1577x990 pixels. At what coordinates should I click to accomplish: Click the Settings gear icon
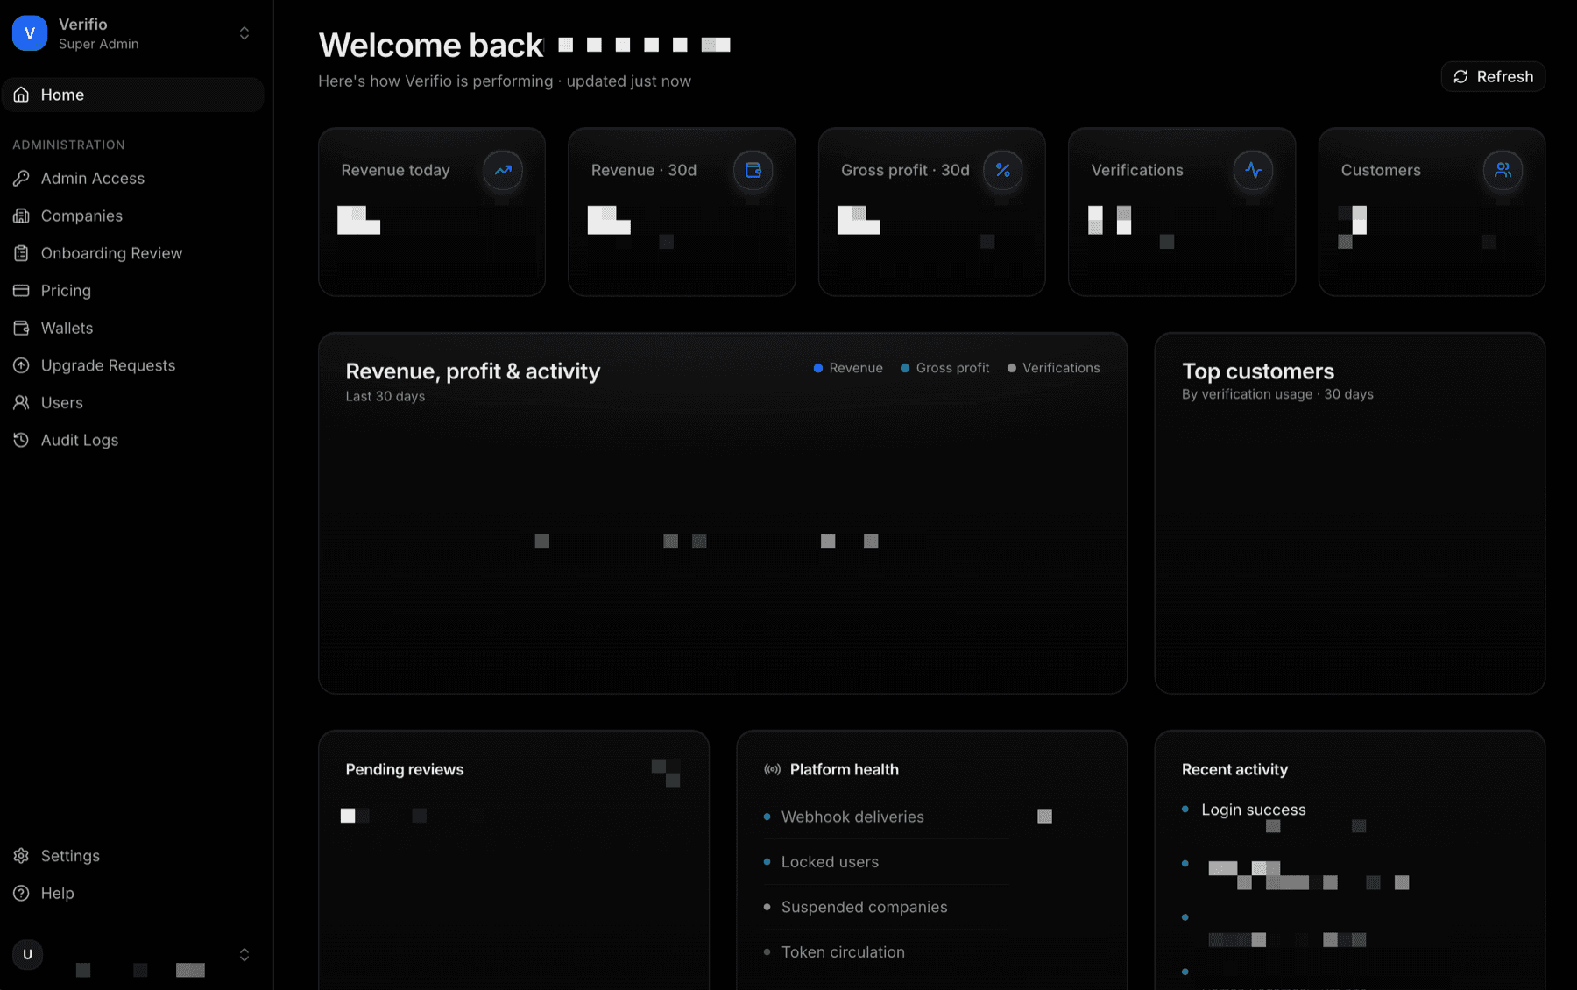point(21,856)
